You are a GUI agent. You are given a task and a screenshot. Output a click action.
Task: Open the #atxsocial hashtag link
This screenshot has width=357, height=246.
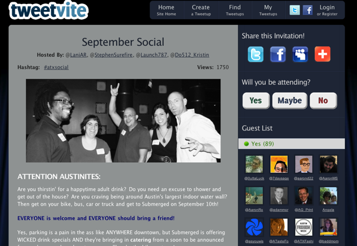(56, 67)
